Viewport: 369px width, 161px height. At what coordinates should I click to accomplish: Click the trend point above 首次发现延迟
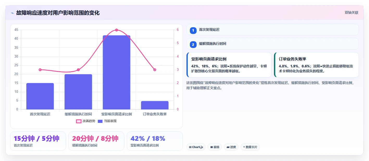click(40, 70)
